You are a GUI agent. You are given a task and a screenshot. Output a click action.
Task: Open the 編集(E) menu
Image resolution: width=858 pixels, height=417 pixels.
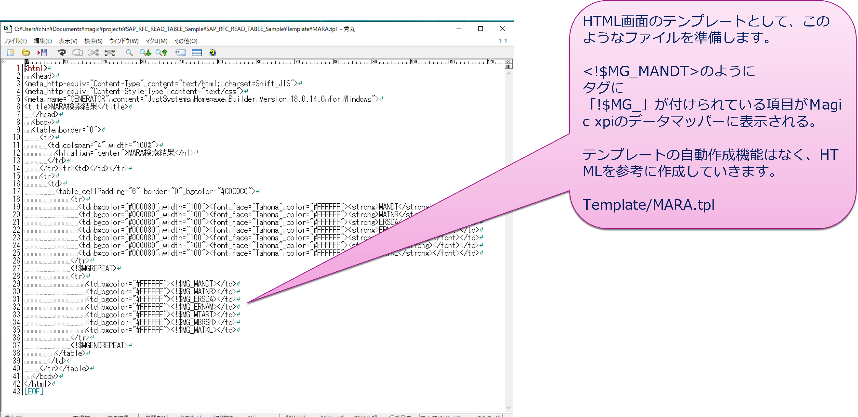click(x=43, y=41)
